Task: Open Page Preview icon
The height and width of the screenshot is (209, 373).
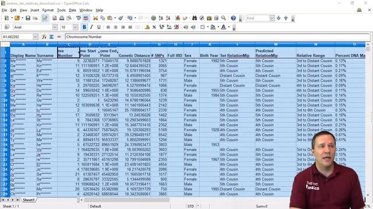Action: point(69,18)
